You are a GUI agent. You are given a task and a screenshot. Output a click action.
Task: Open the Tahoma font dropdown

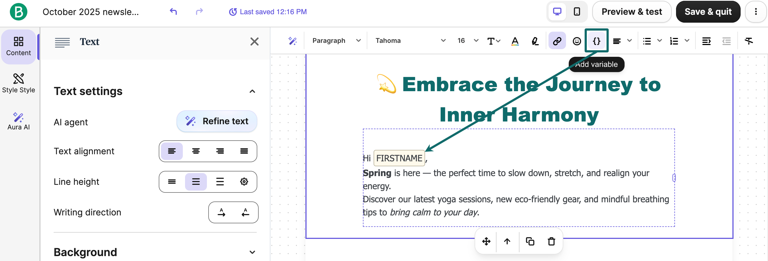tap(410, 40)
